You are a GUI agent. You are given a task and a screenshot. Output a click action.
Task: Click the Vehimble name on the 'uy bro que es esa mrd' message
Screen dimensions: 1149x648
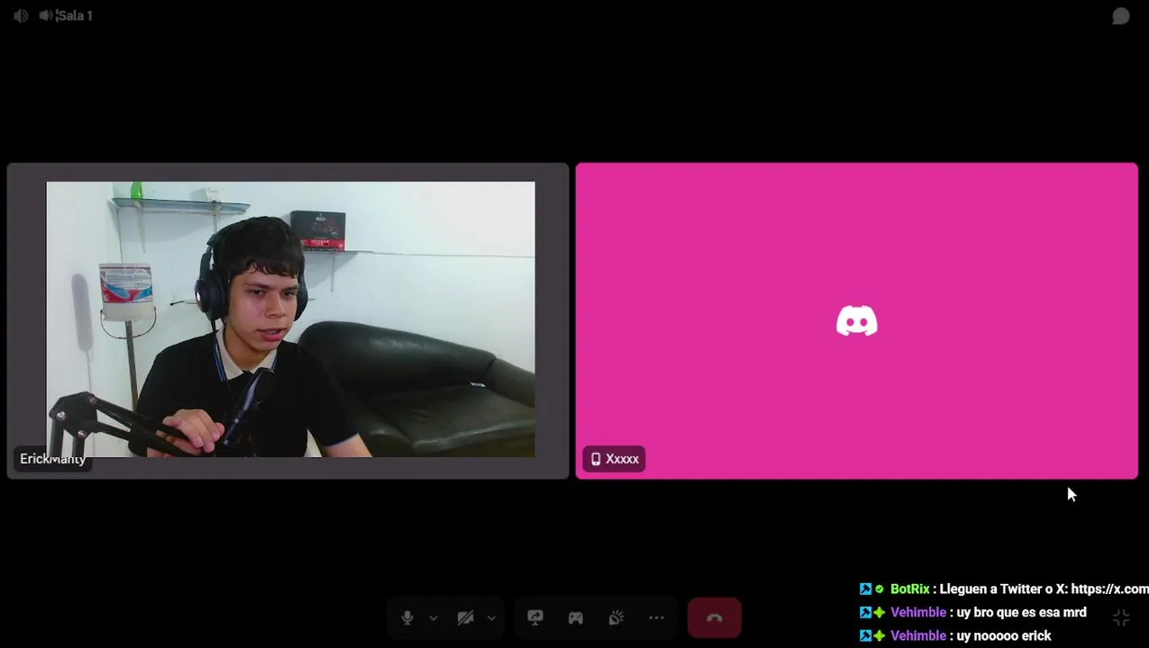[x=918, y=613]
